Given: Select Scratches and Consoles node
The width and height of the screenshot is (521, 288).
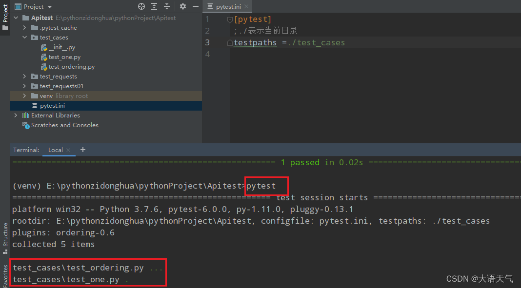Looking at the screenshot, I should (65, 125).
